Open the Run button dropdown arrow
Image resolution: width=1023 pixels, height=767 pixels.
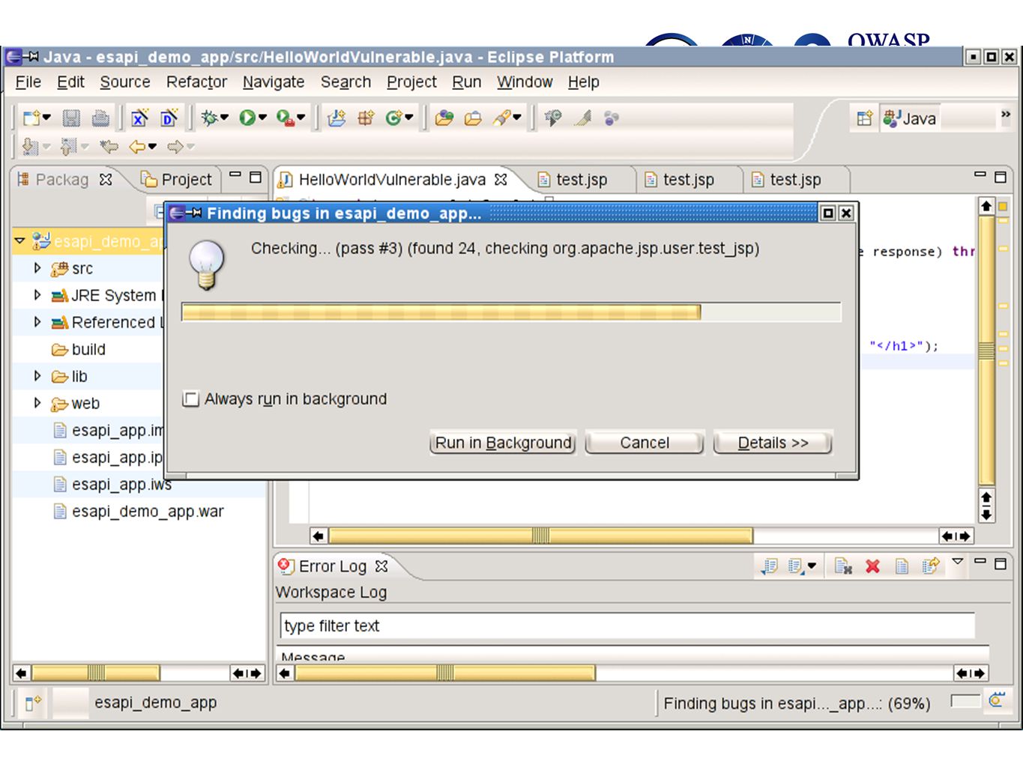[x=262, y=118]
